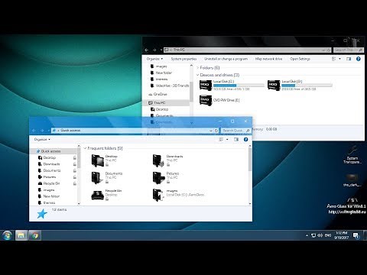Click Search This PC field
This screenshot has width=367, height=275.
pyautogui.click(x=349, y=50)
